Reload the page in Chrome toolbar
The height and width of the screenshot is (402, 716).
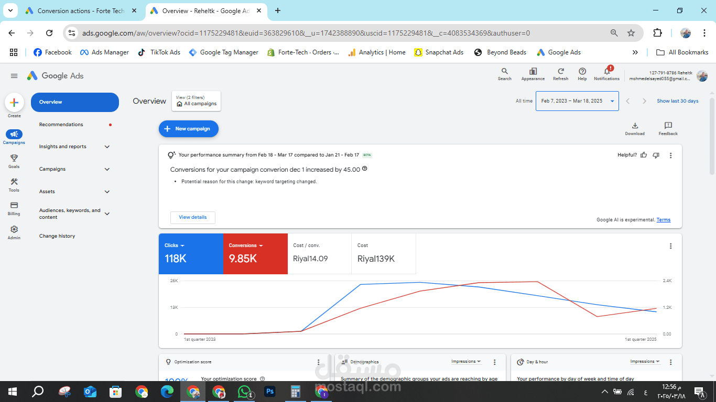coord(49,33)
